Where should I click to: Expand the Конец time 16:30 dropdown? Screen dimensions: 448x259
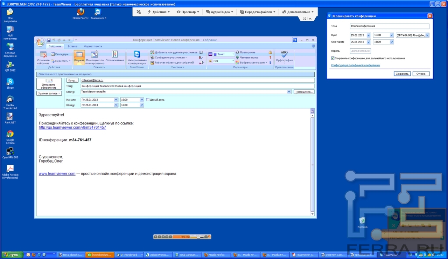(x=142, y=105)
